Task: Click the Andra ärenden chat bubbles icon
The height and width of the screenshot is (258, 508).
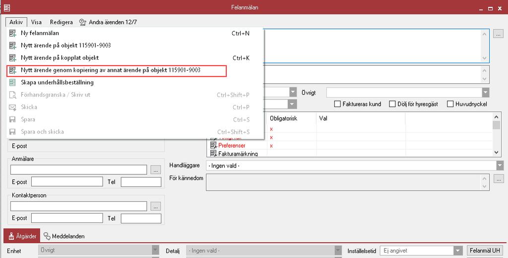Action: [83, 22]
